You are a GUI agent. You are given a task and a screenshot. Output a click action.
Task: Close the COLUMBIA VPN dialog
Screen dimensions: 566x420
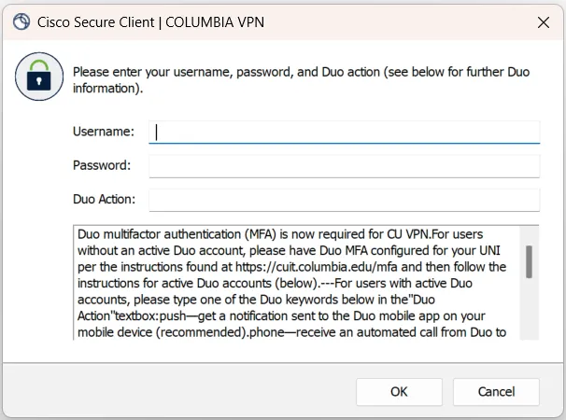[x=544, y=22]
